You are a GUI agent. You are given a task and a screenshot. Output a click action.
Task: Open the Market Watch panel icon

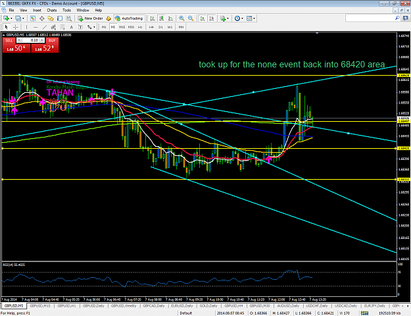coord(33,18)
